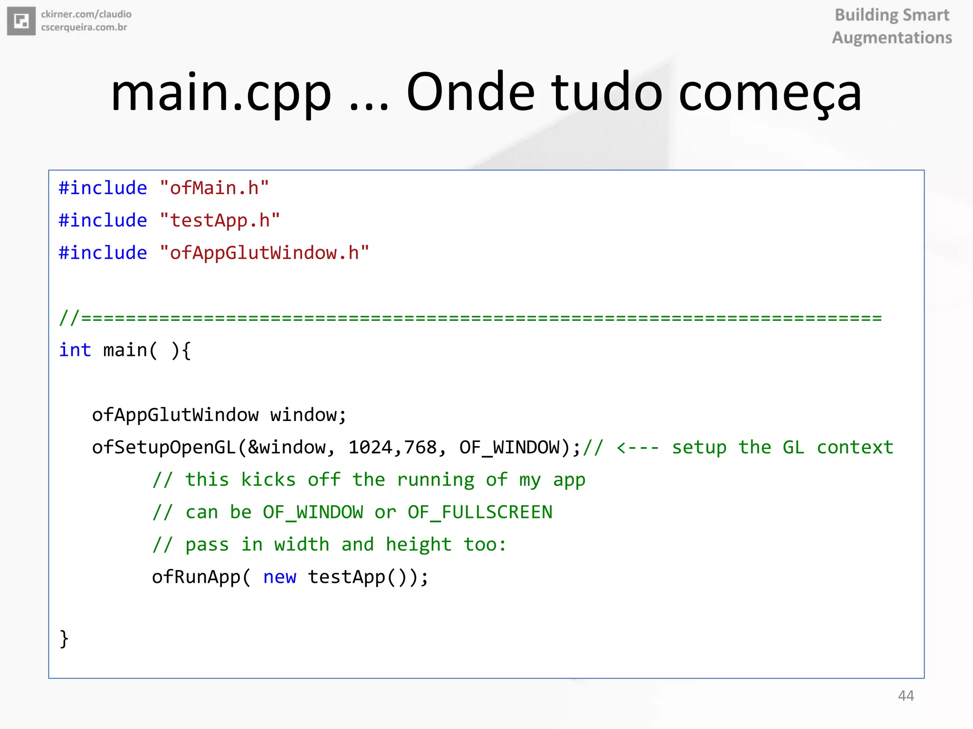
Task: Click the ofSetupOpenGL(&window, 1024,768, OF_WINDOW) call
Action: coord(336,447)
